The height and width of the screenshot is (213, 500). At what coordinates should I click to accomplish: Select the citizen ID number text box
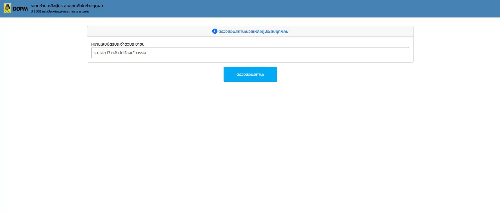click(x=250, y=53)
